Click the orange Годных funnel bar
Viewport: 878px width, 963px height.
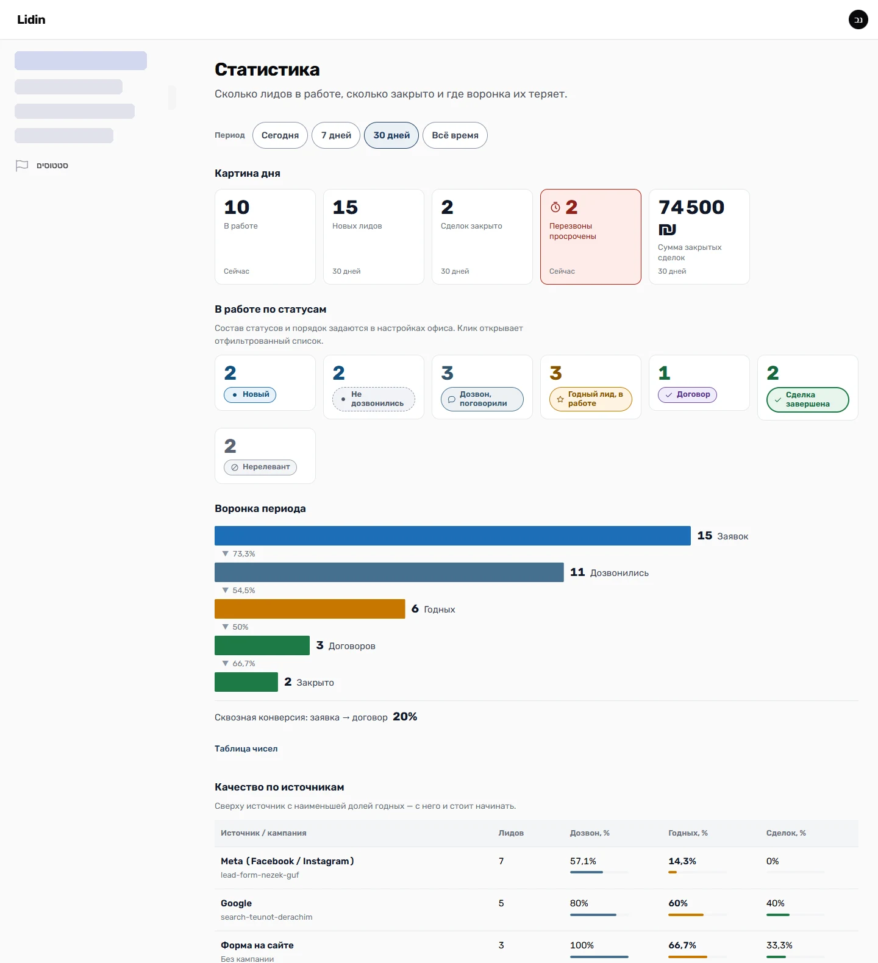pos(310,609)
